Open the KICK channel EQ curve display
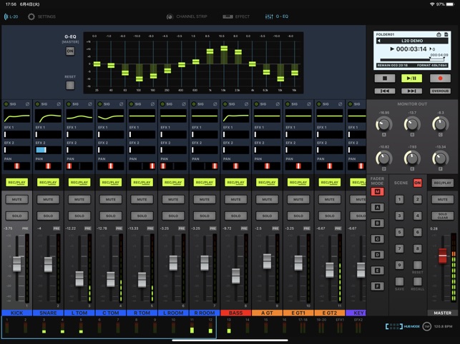Screen dimensions: 460x344 tap(17, 116)
